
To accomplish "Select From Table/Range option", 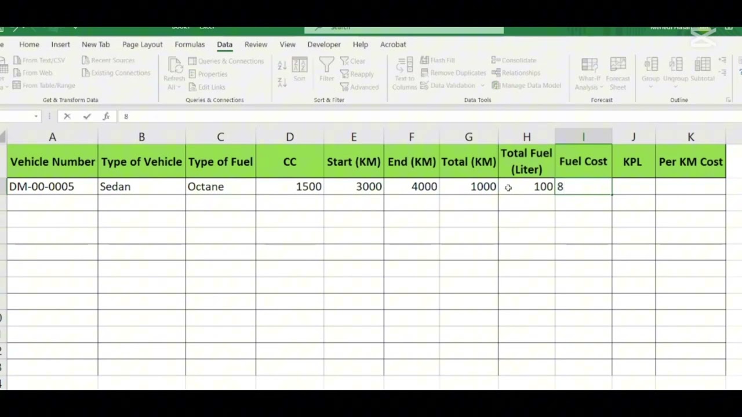I will [x=44, y=86].
